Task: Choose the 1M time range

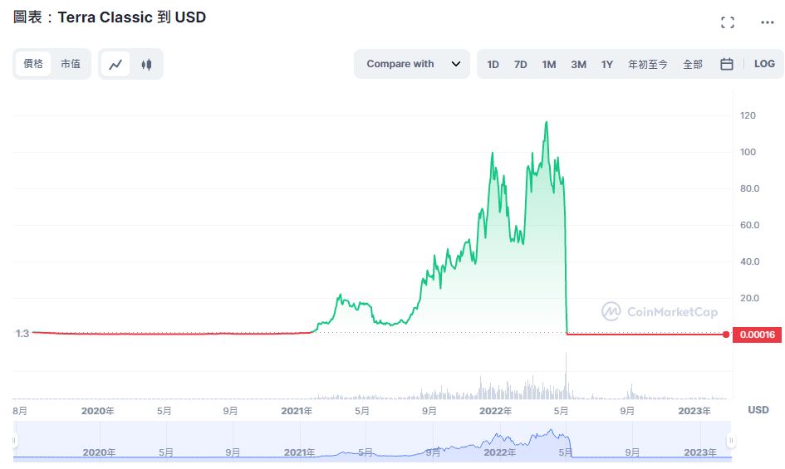Action: (549, 64)
